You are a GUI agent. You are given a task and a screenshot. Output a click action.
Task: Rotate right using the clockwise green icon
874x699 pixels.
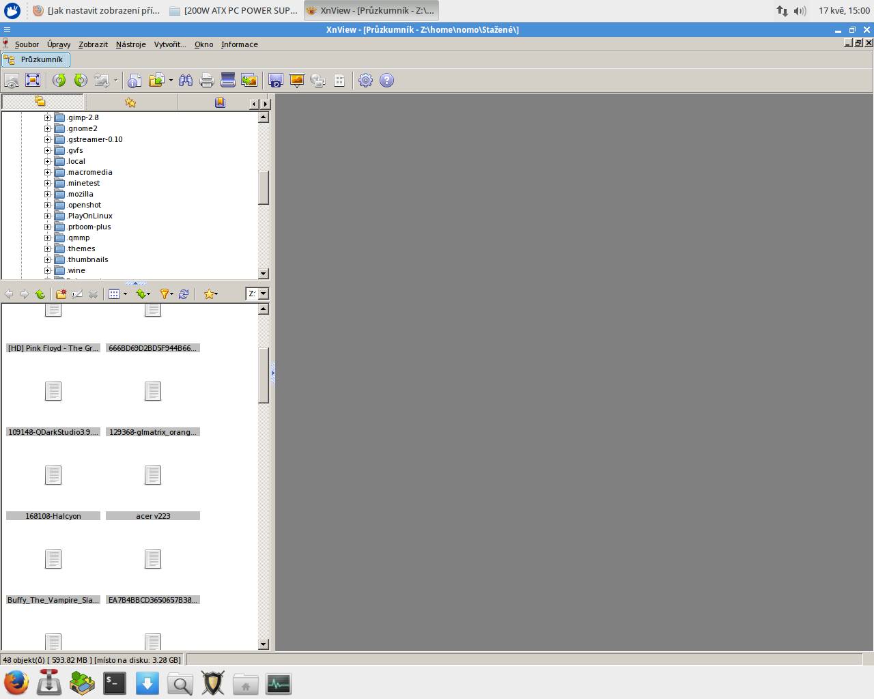tap(81, 81)
